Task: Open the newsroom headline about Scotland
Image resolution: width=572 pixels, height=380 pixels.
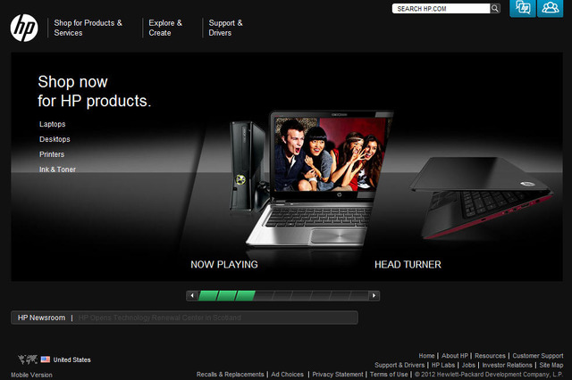Action: 159,318
